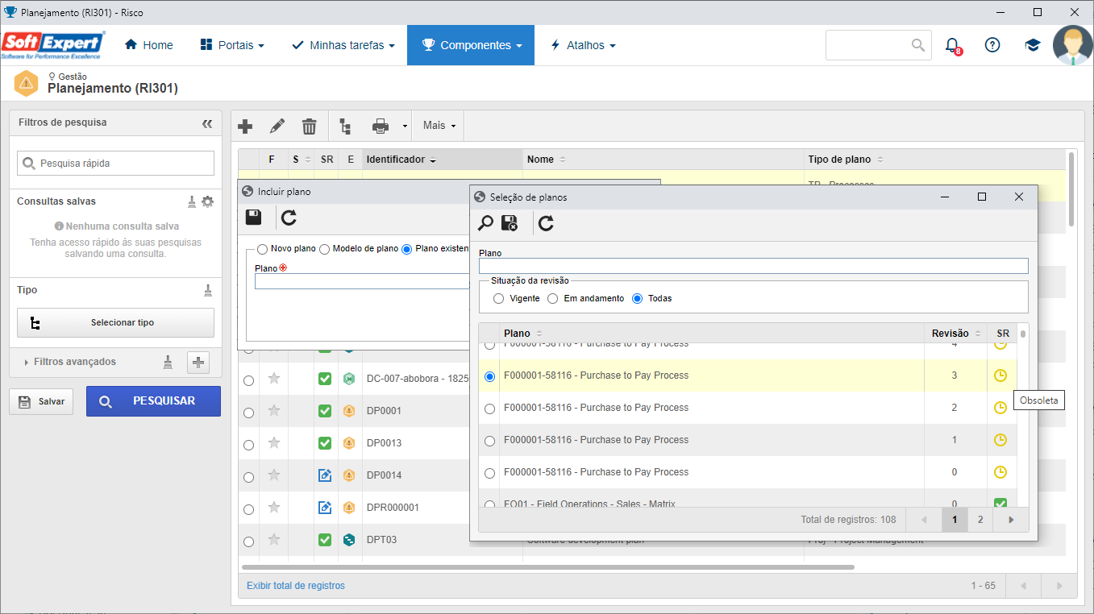The width and height of the screenshot is (1094, 614).
Task: Click Exibir total de registros link
Action: 296,586
